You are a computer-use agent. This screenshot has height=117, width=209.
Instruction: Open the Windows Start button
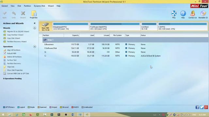click(3, 115)
